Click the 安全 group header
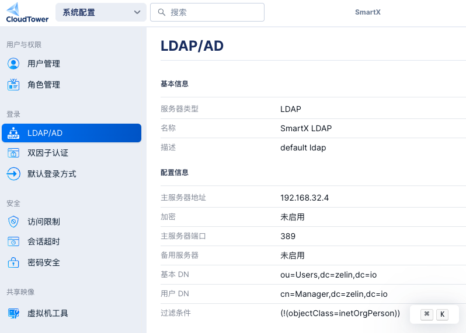This screenshot has height=333, width=466. click(13, 204)
